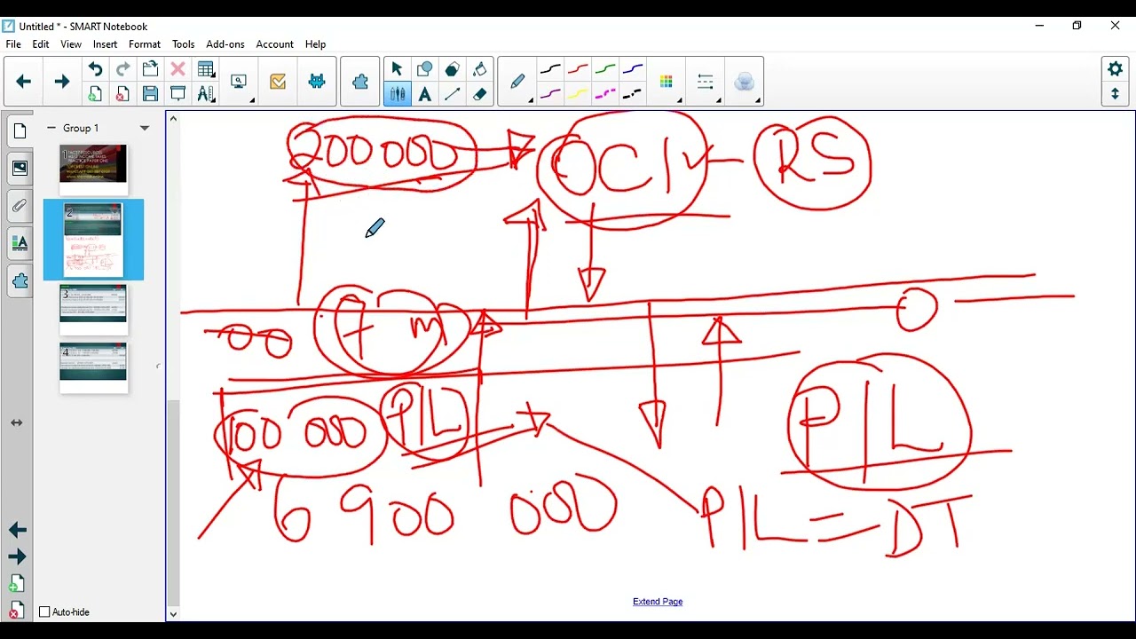Insert a table from the toolbar
This screenshot has width=1136, height=639.
coord(206,69)
